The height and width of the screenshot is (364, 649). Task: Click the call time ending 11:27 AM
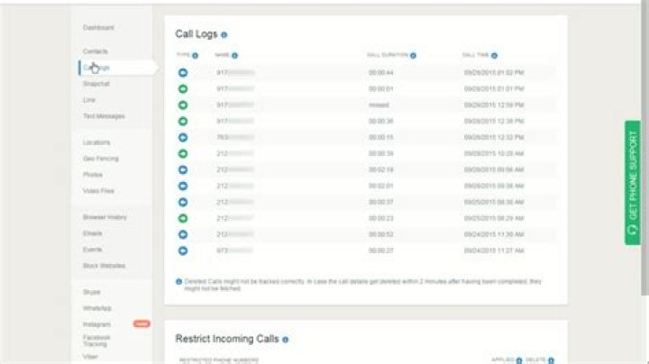click(x=494, y=250)
